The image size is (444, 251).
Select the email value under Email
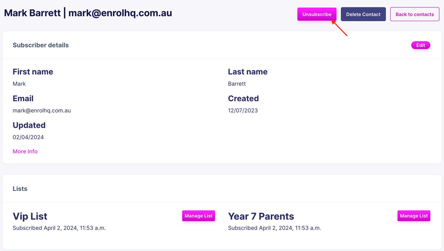[42, 110]
